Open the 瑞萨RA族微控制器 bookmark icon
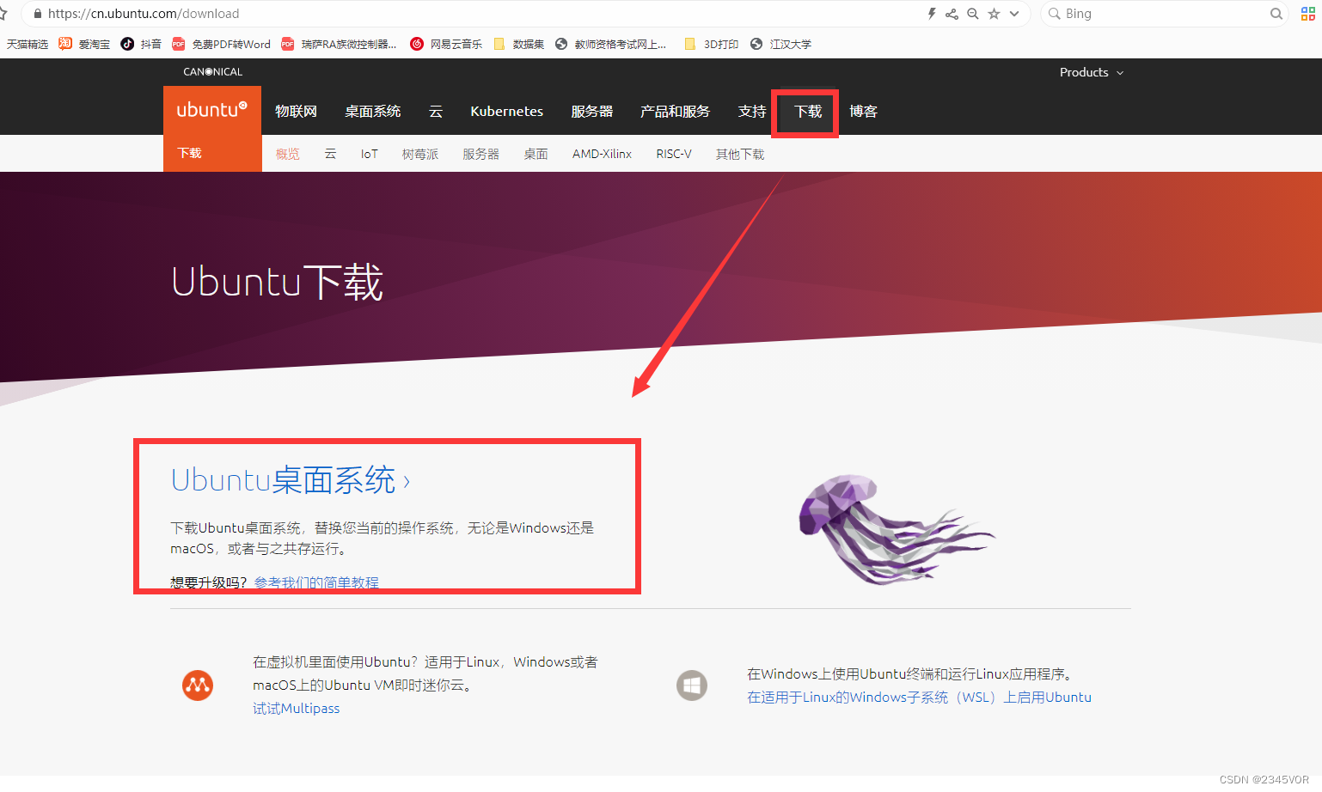Image resolution: width=1322 pixels, height=792 pixels. [288, 44]
